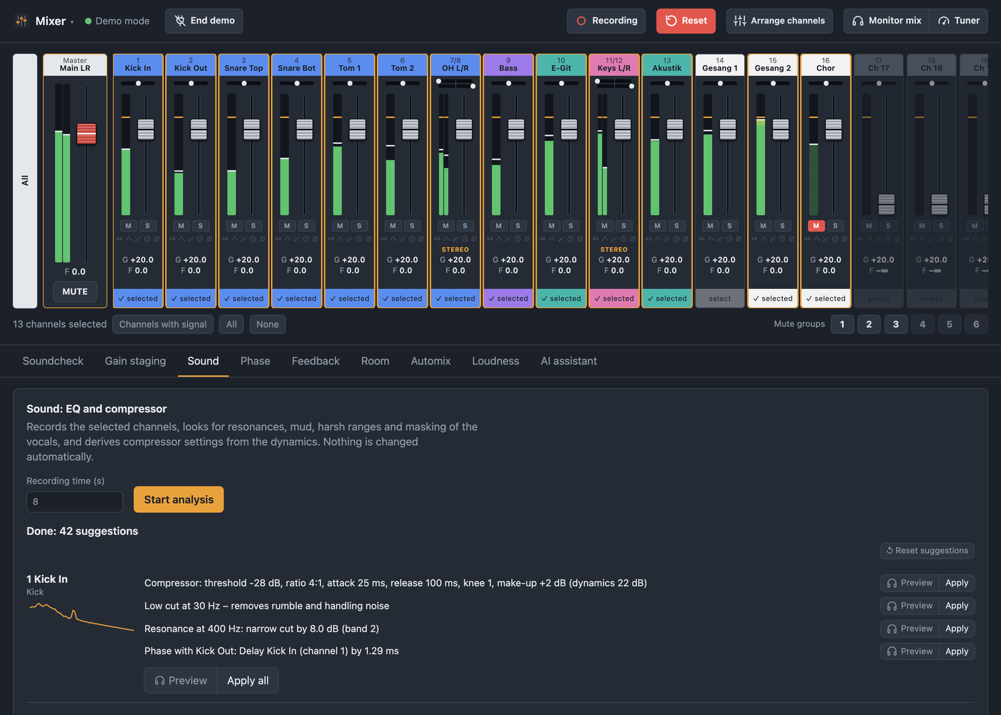Image resolution: width=1001 pixels, height=715 pixels.
Task: Click the Mixer app logo icon
Action: pos(22,21)
